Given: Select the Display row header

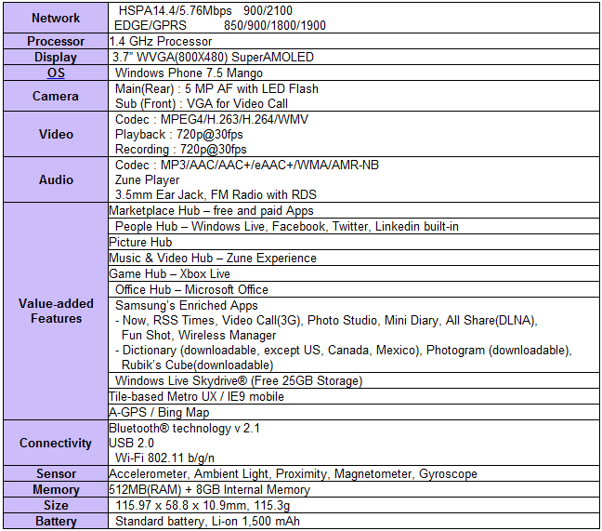Looking at the screenshot, I should tap(56, 57).
